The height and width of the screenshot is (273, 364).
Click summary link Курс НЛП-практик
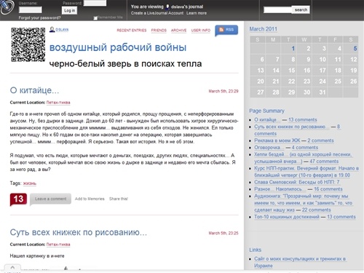coord(306,172)
